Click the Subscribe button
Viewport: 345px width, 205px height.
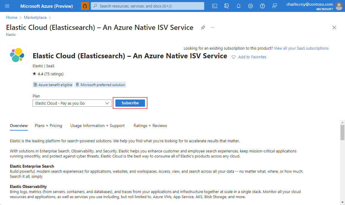coord(130,103)
